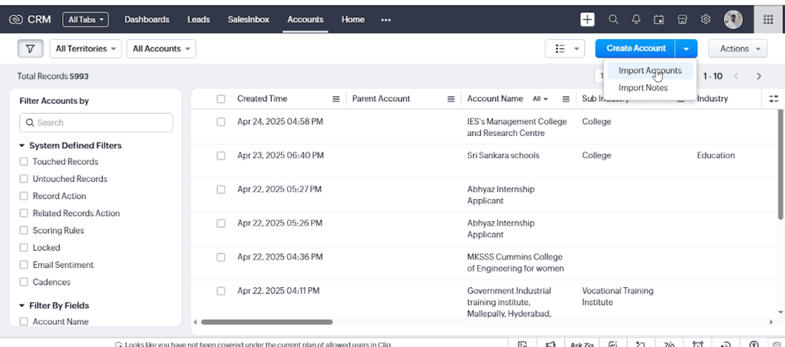Viewport: 785px width, 347px height.
Task: Collapse the Filter By Fields section
Action: pyautogui.click(x=22, y=306)
